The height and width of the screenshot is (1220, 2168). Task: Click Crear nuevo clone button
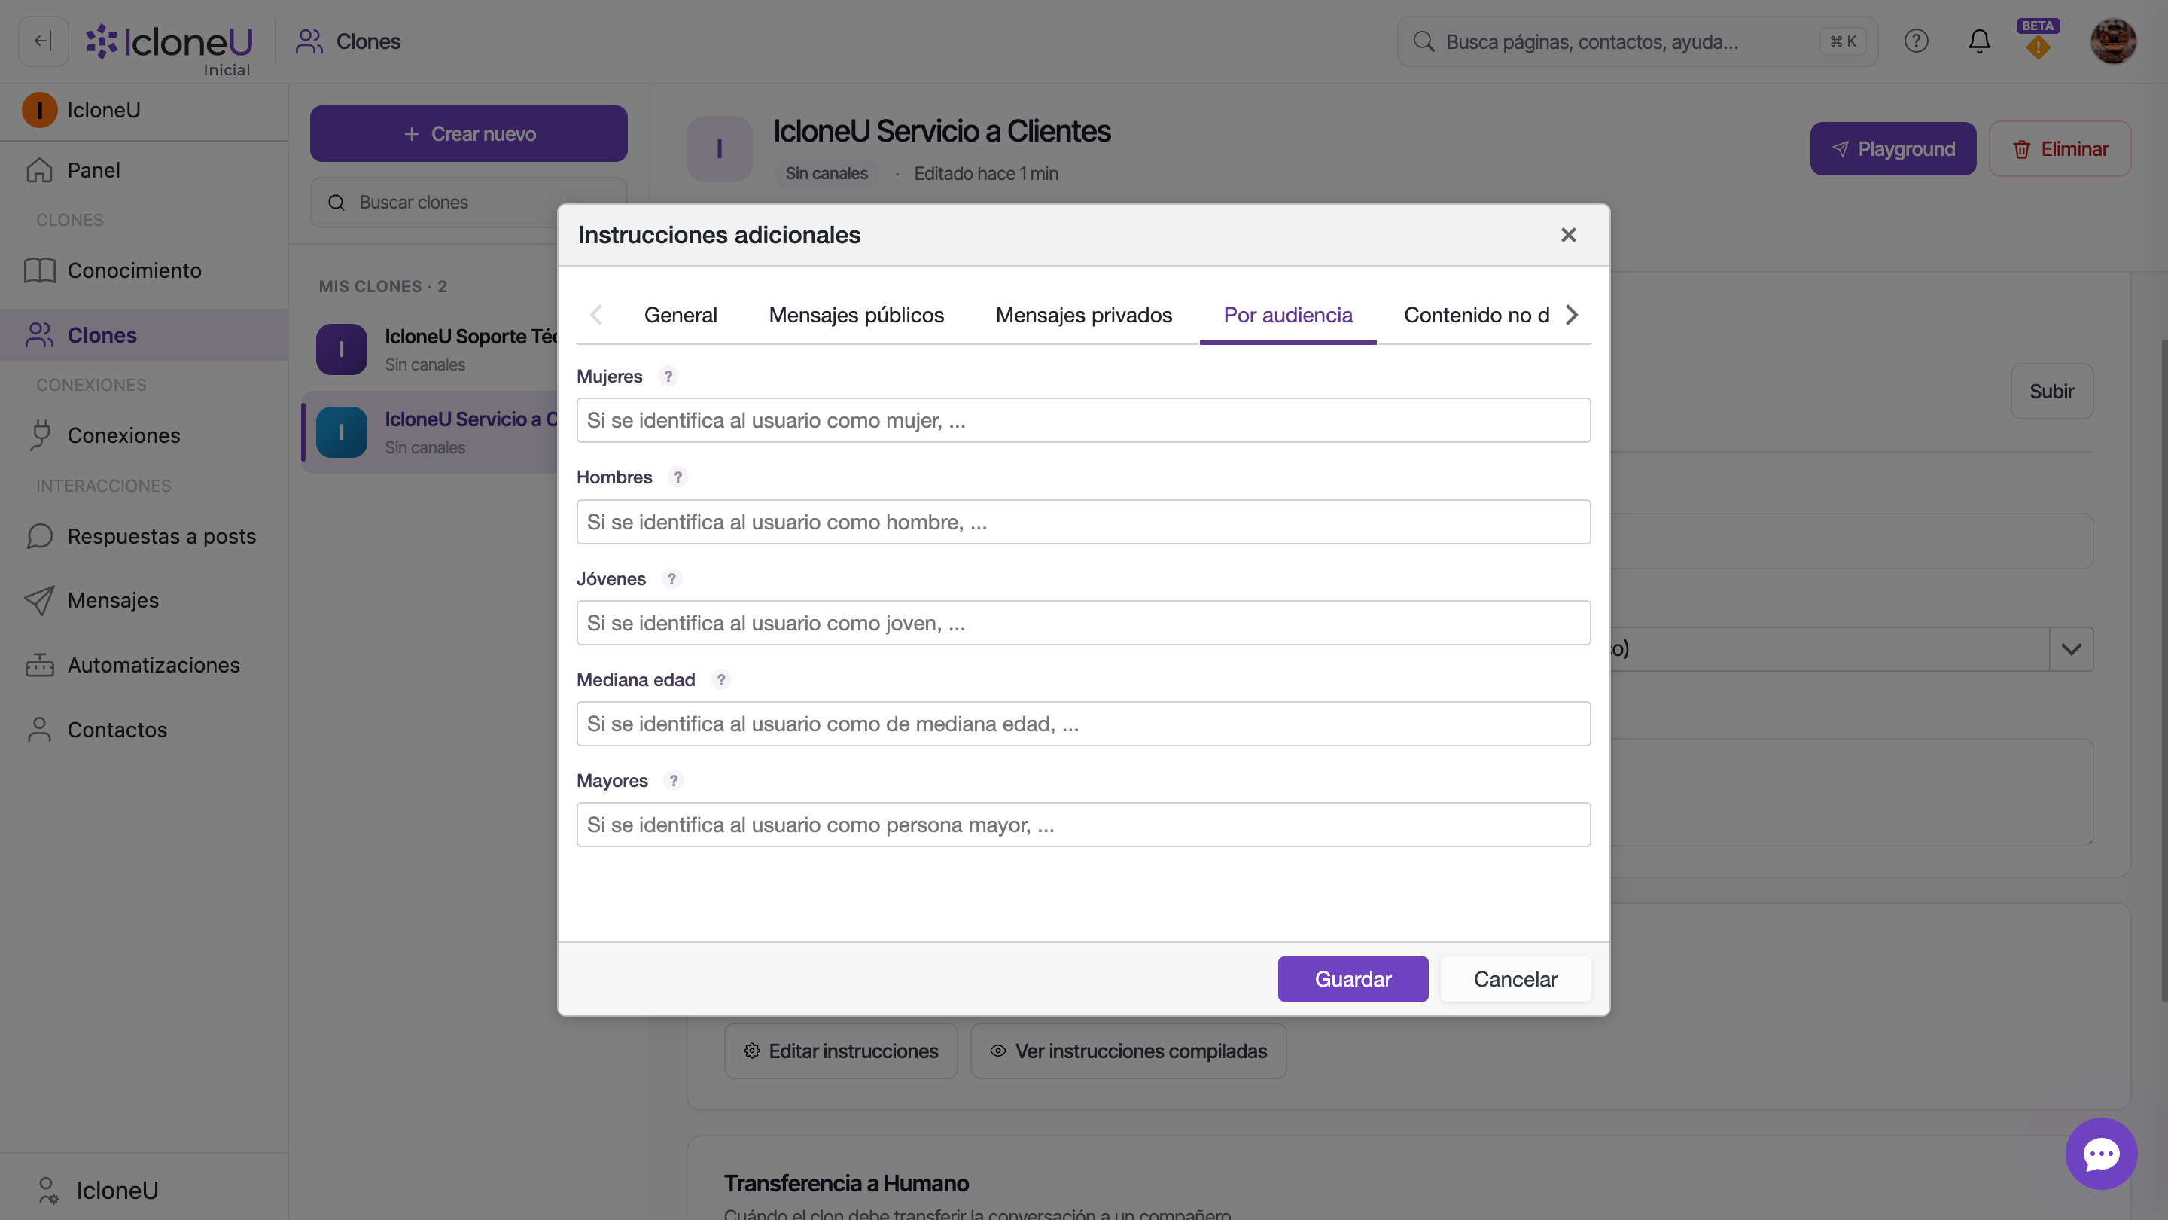click(x=469, y=133)
